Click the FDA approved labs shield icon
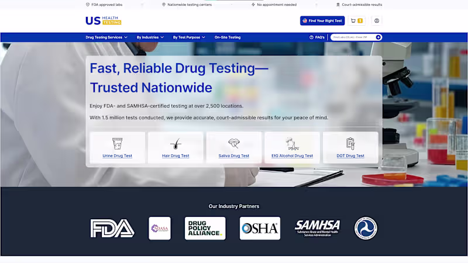 point(87,5)
